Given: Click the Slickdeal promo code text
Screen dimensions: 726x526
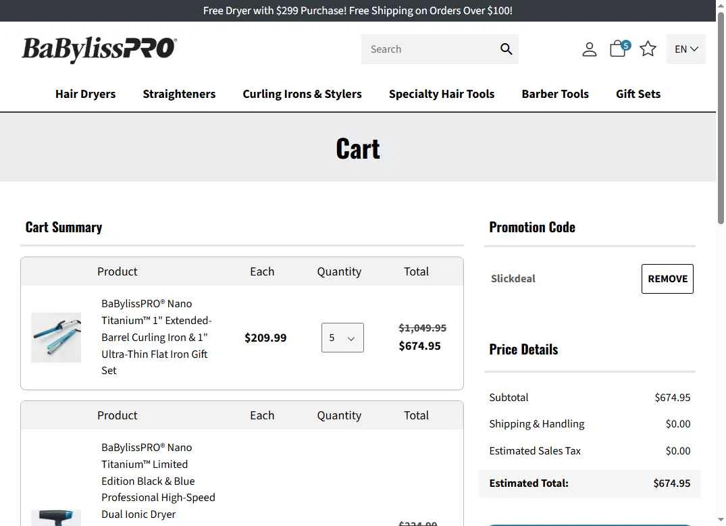Looking at the screenshot, I should click(x=513, y=279).
